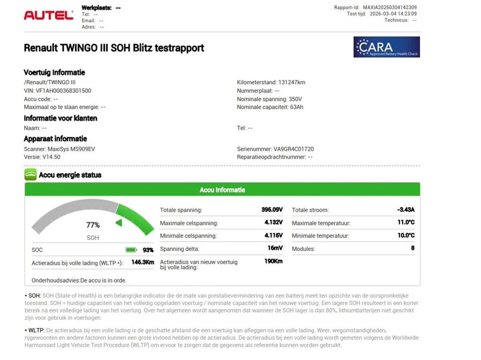Image resolution: width=481 pixels, height=360 pixels.
Task: Click the Autel logo in the header
Action: (x=48, y=15)
